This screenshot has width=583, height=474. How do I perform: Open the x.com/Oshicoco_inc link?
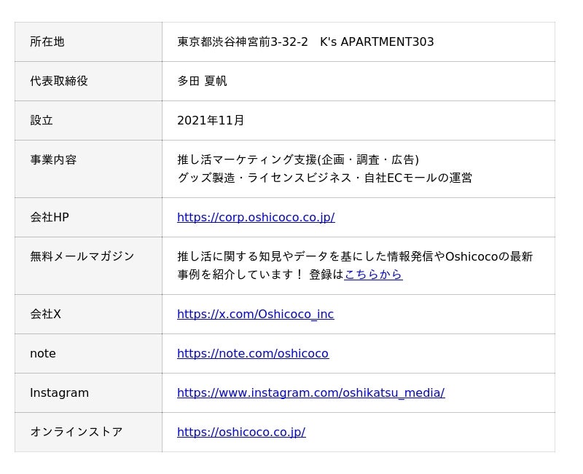coord(255,315)
